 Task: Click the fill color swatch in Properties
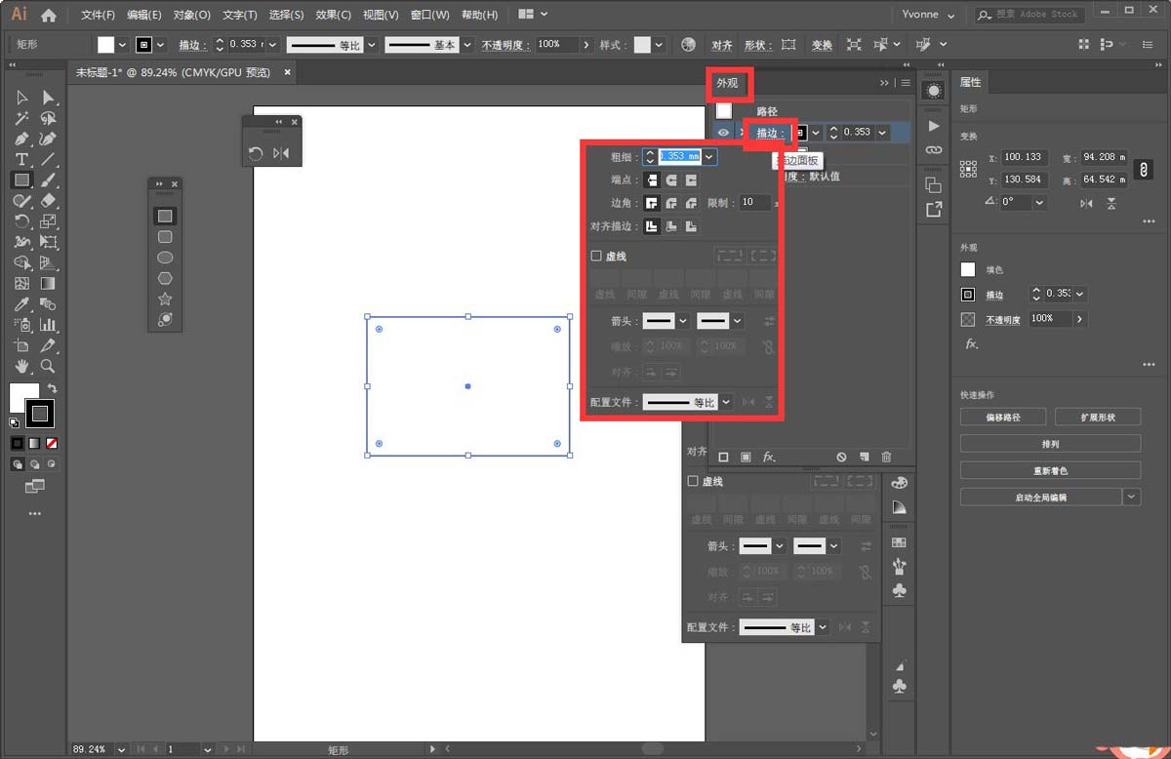(968, 270)
